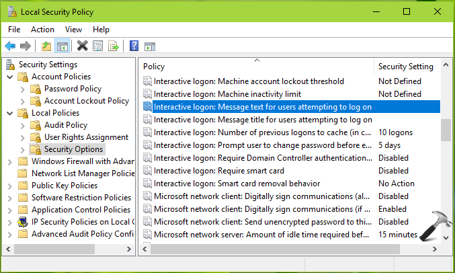This screenshot has width=455, height=273.
Task: Collapse the Local Policies tree node
Action: [10, 113]
